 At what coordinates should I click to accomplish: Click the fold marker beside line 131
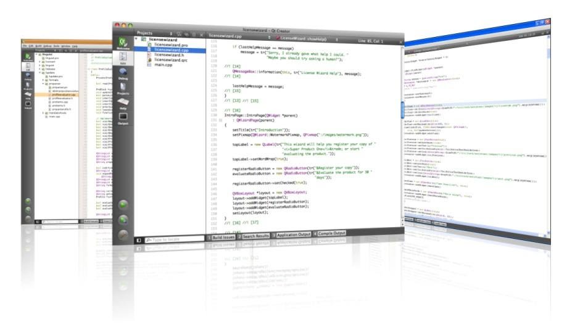tap(220, 120)
